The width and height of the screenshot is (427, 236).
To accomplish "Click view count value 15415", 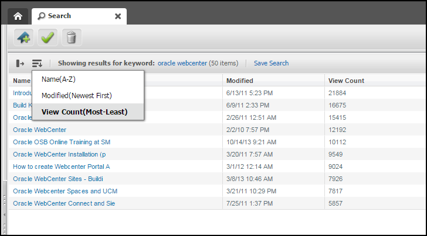I will [x=337, y=118].
